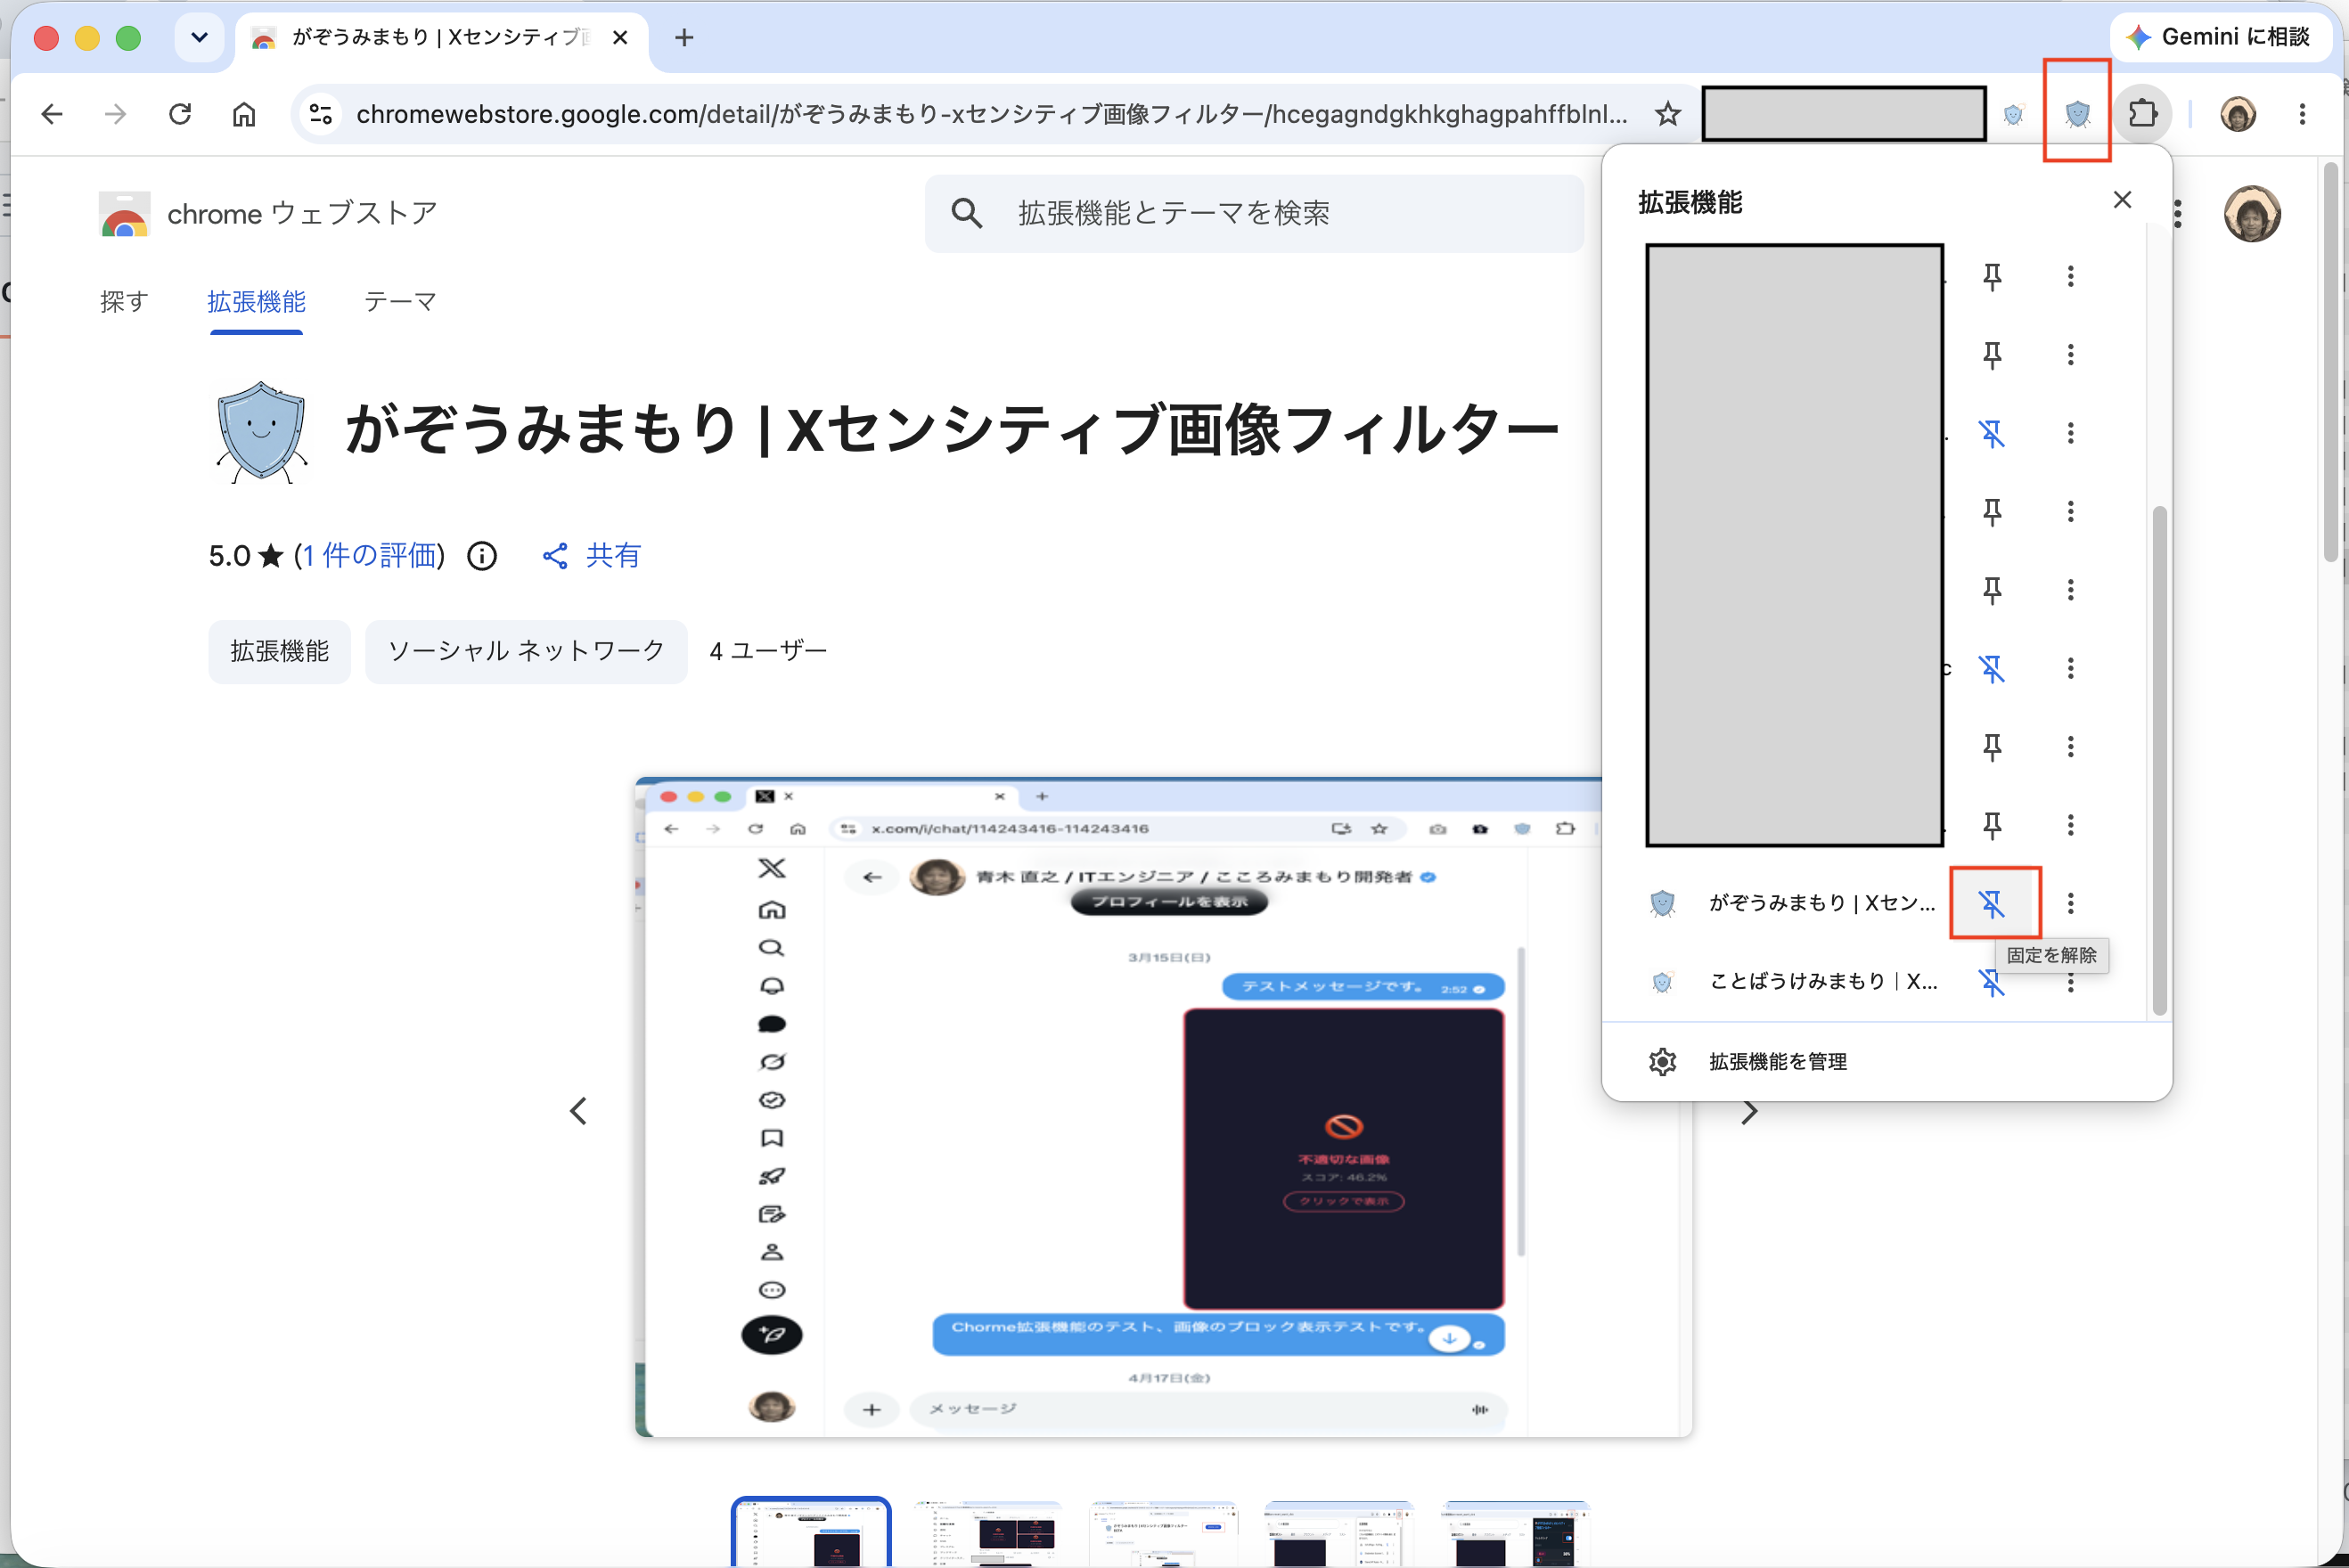Open the Extensions puzzle piece menu
Image resolution: width=2349 pixels, height=1568 pixels.
(2142, 114)
